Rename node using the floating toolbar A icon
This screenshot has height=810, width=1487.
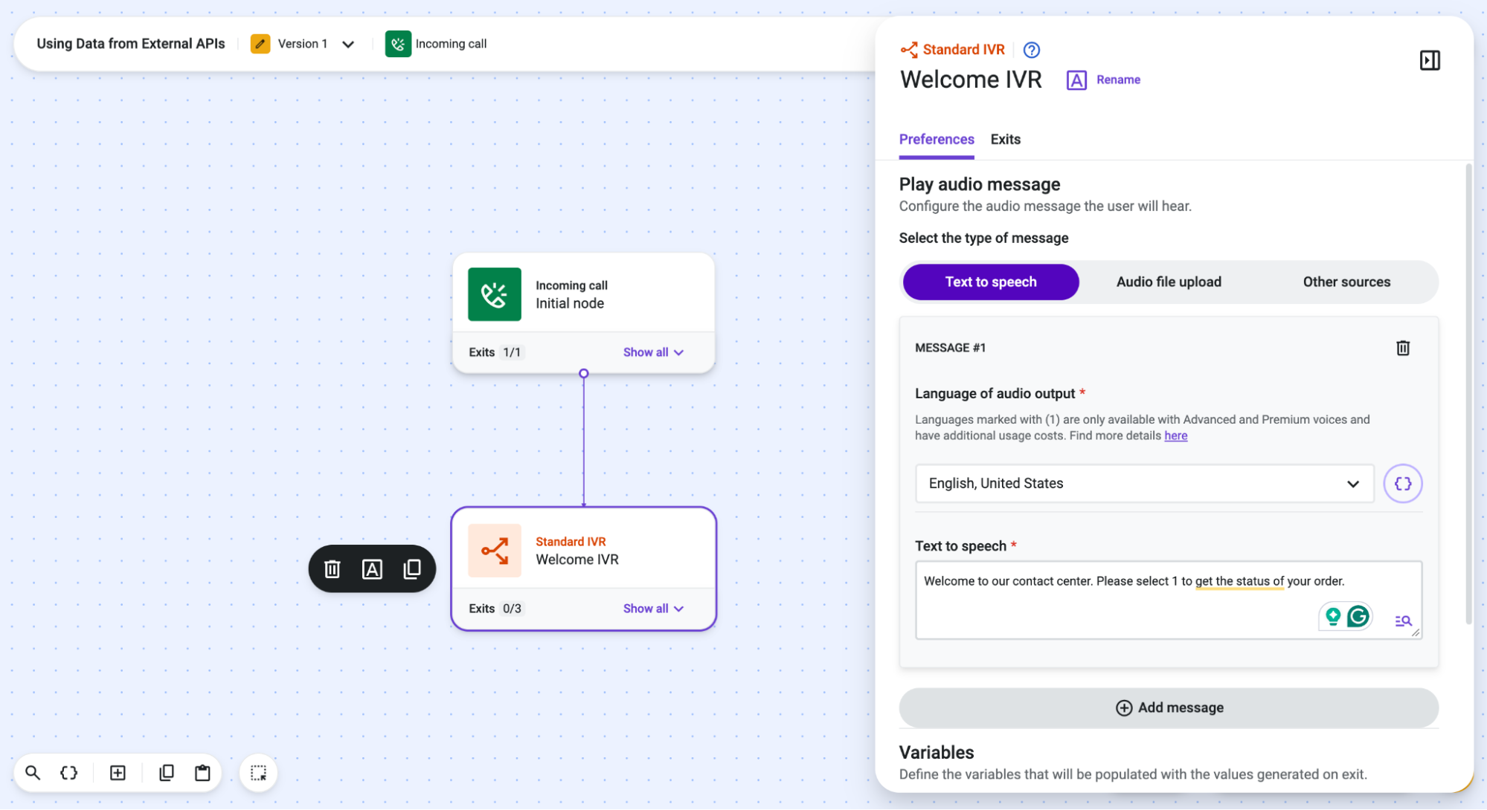point(372,569)
